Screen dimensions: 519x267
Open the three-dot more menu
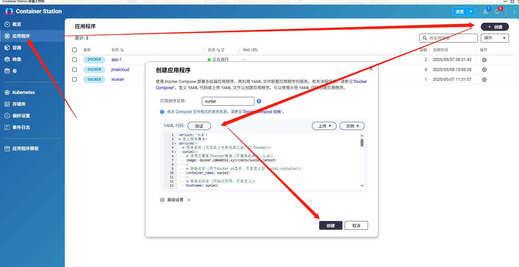coord(514,11)
